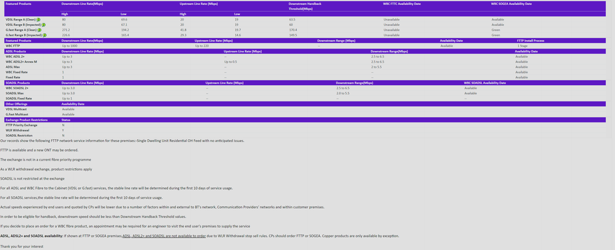
Task: Select the 'Up to 1' SOADSL Fixed Rate value
Action: pyautogui.click(x=67, y=99)
